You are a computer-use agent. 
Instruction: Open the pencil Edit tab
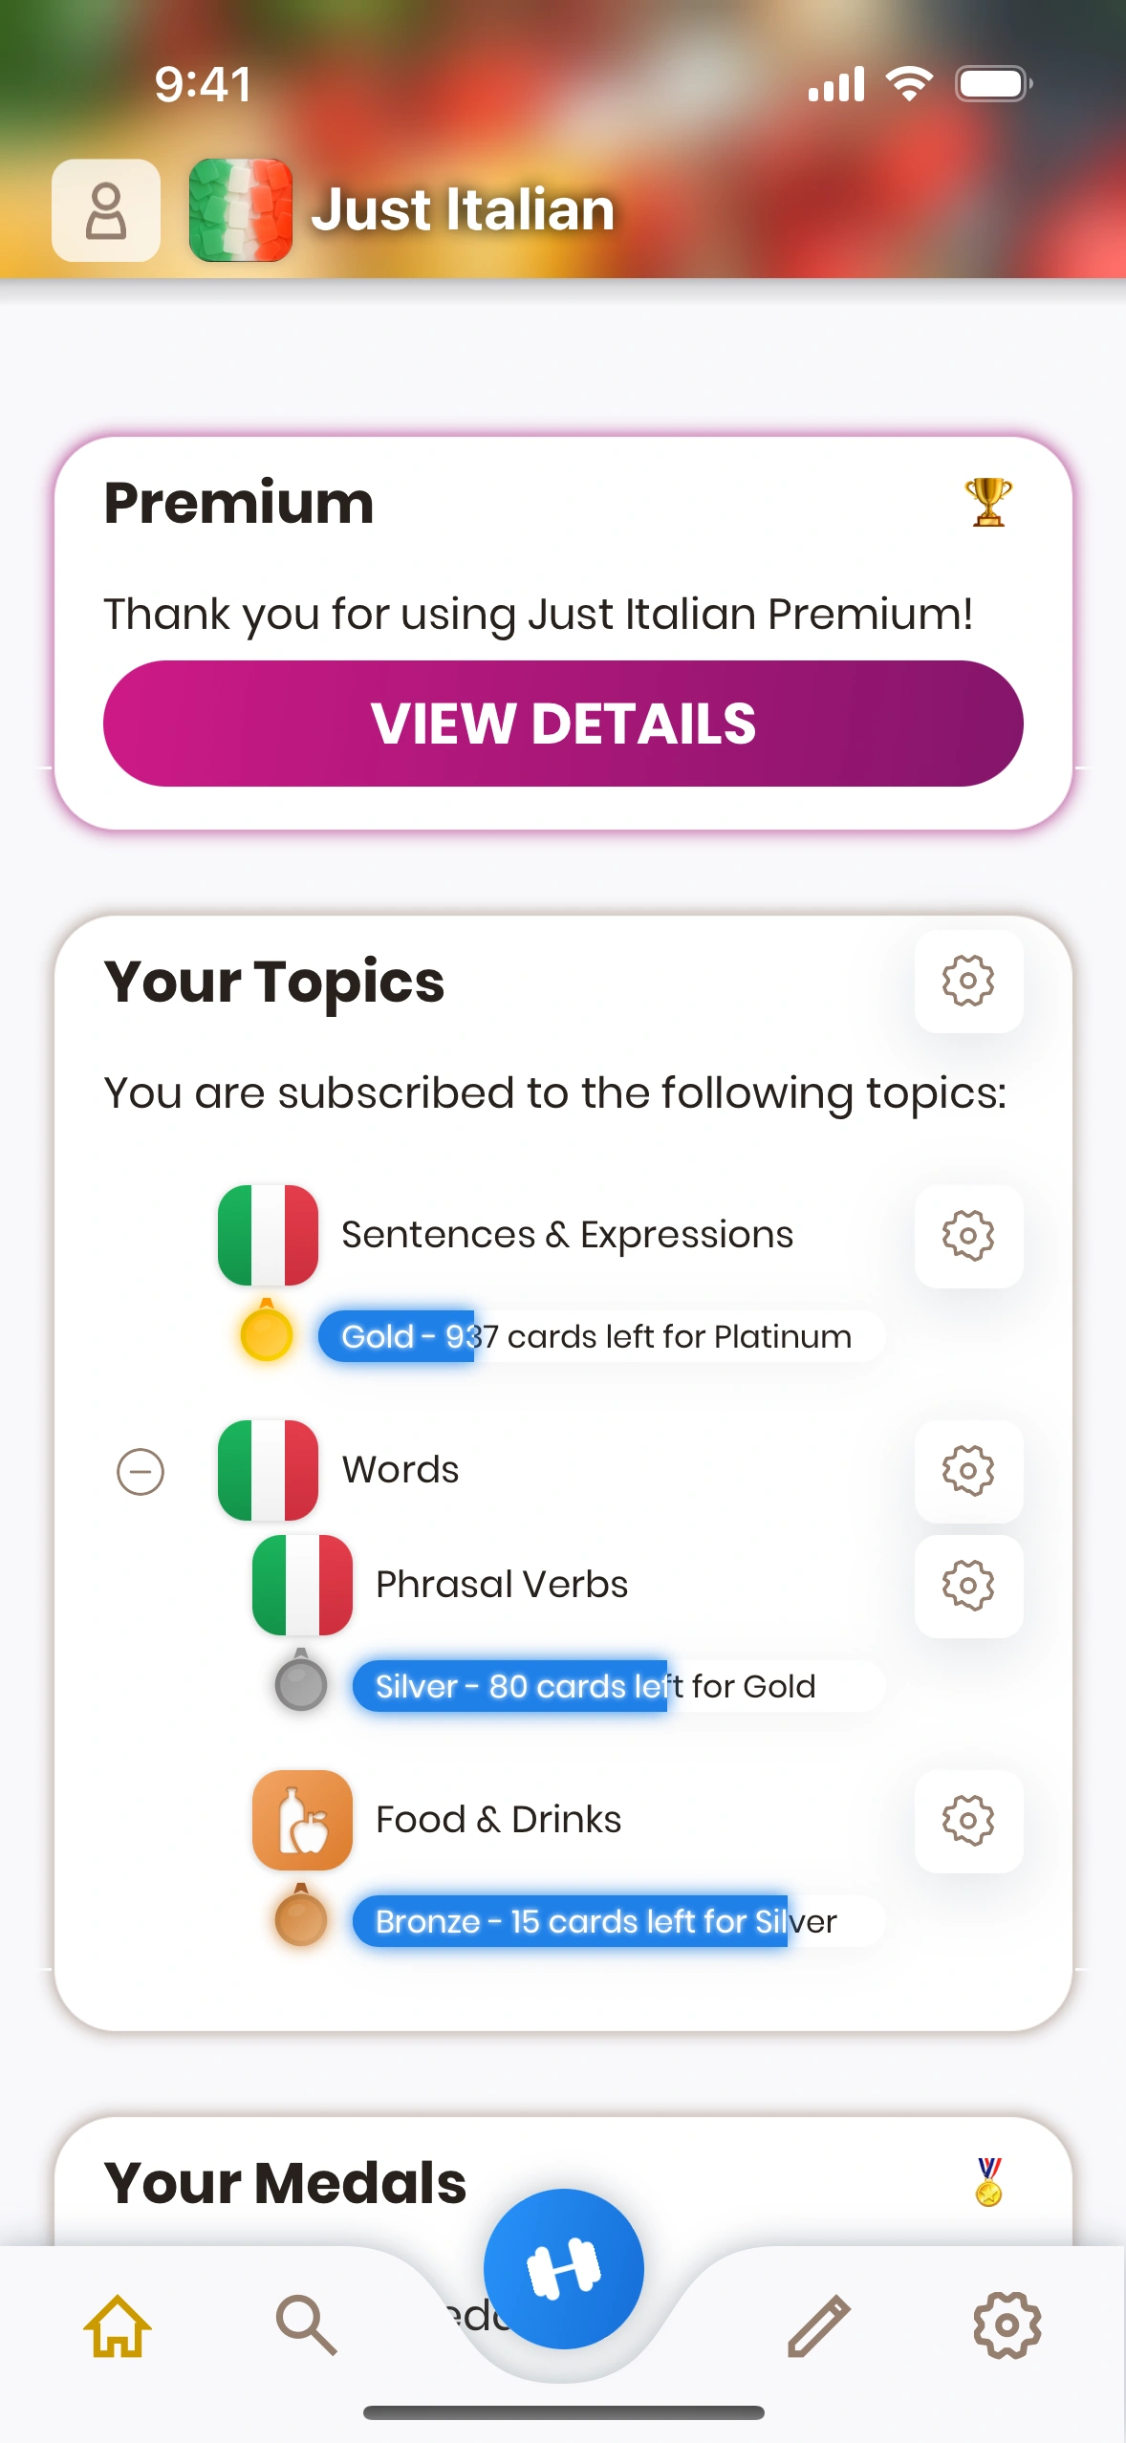(x=819, y=2325)
